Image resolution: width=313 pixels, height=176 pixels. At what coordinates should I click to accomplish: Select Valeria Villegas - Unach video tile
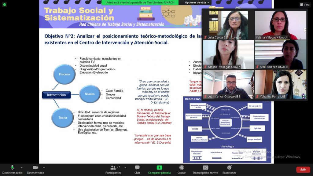tap(281, 24)
